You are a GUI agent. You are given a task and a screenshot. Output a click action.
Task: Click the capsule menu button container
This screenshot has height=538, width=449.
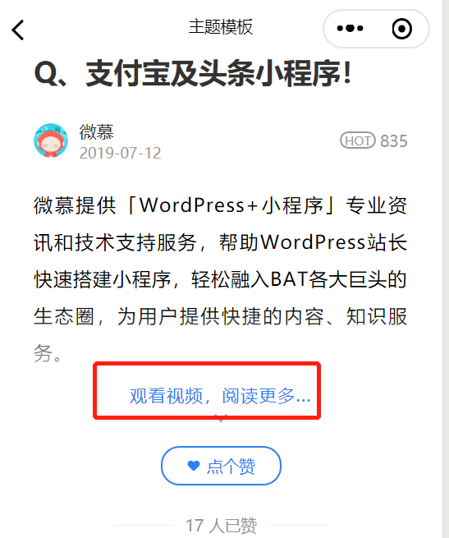click(376, 29)
